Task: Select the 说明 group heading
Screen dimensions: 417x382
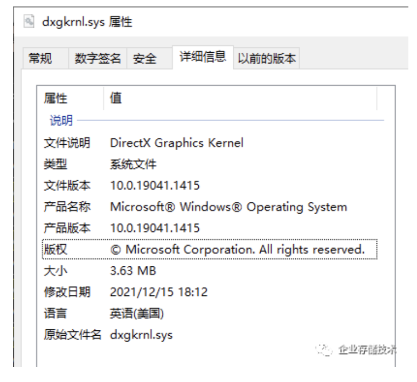Action: (x=61, y=121)
